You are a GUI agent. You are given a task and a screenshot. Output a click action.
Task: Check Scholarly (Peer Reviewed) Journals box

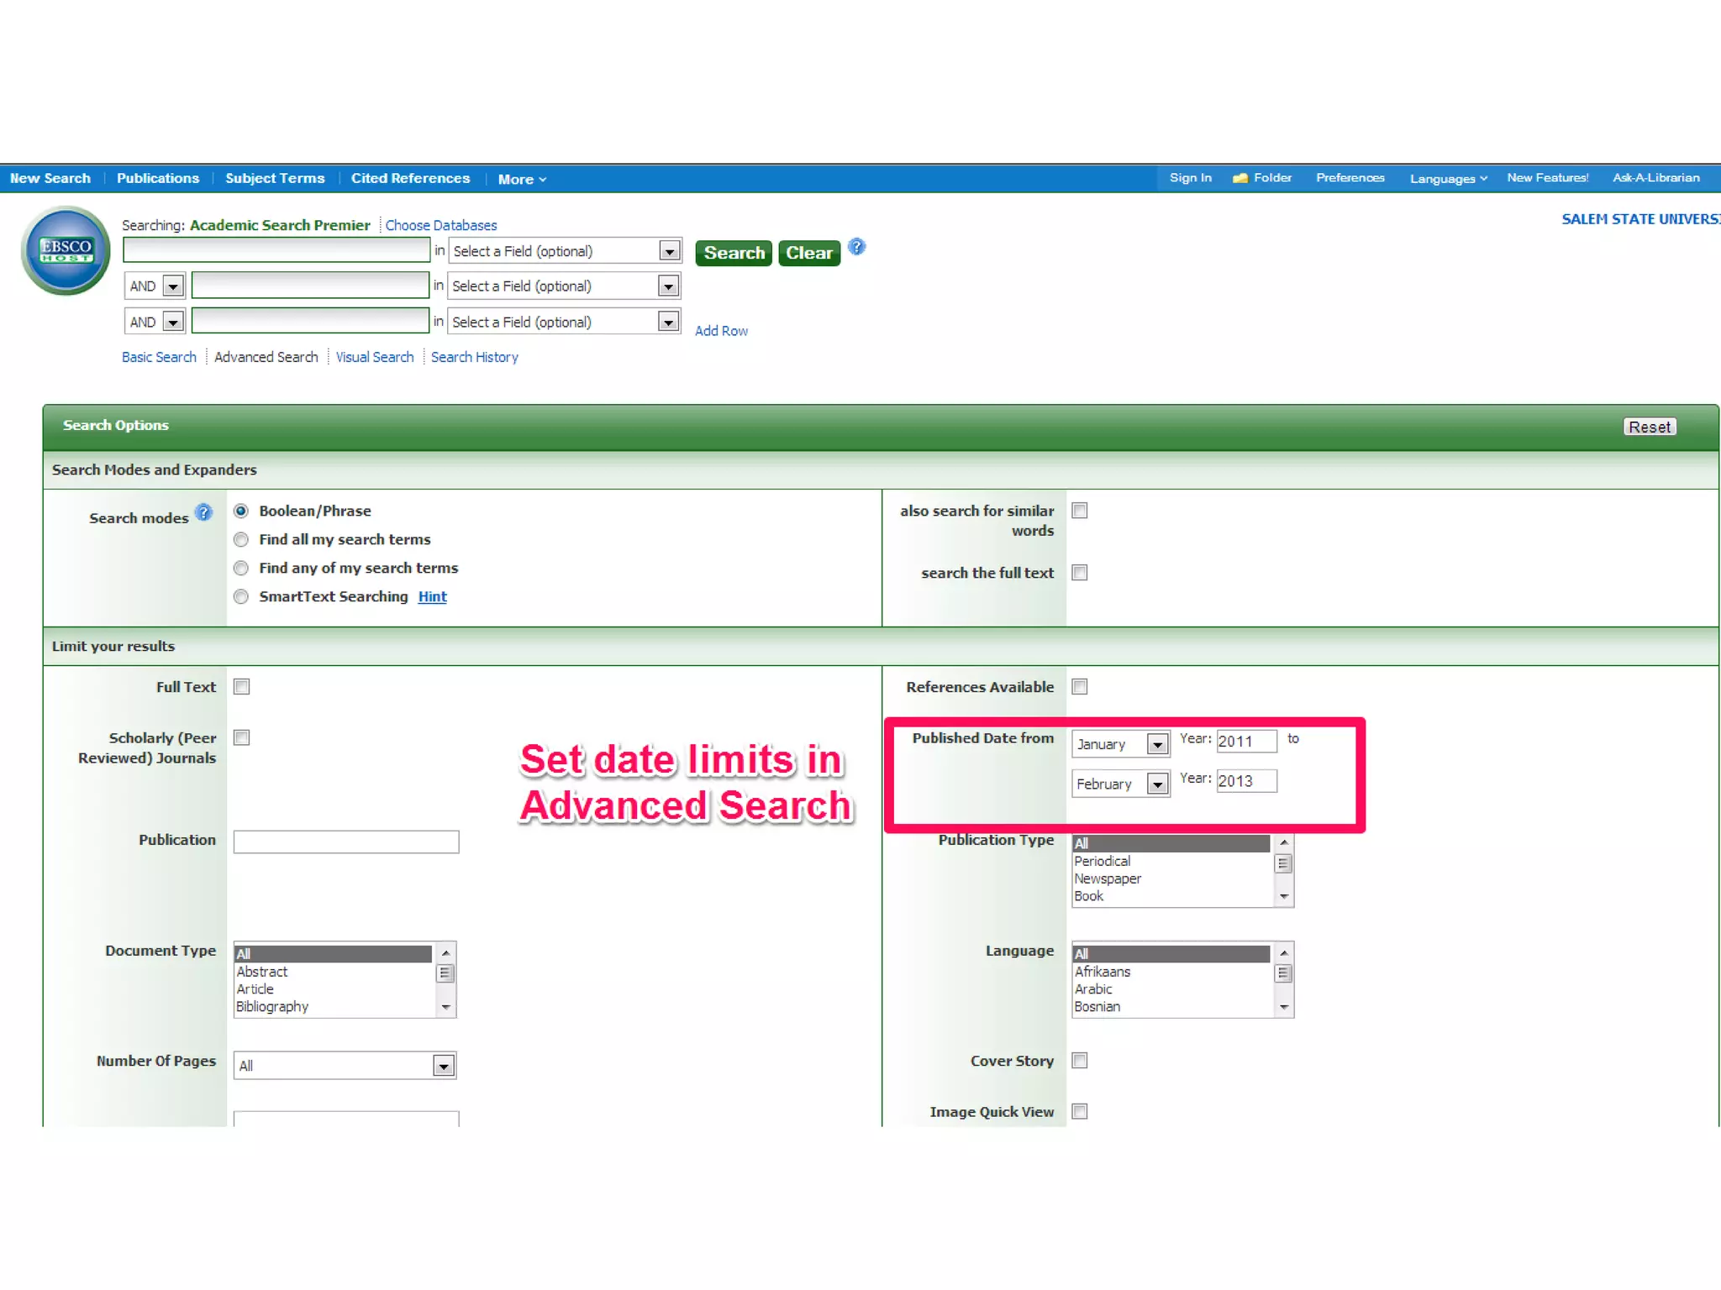242,738
